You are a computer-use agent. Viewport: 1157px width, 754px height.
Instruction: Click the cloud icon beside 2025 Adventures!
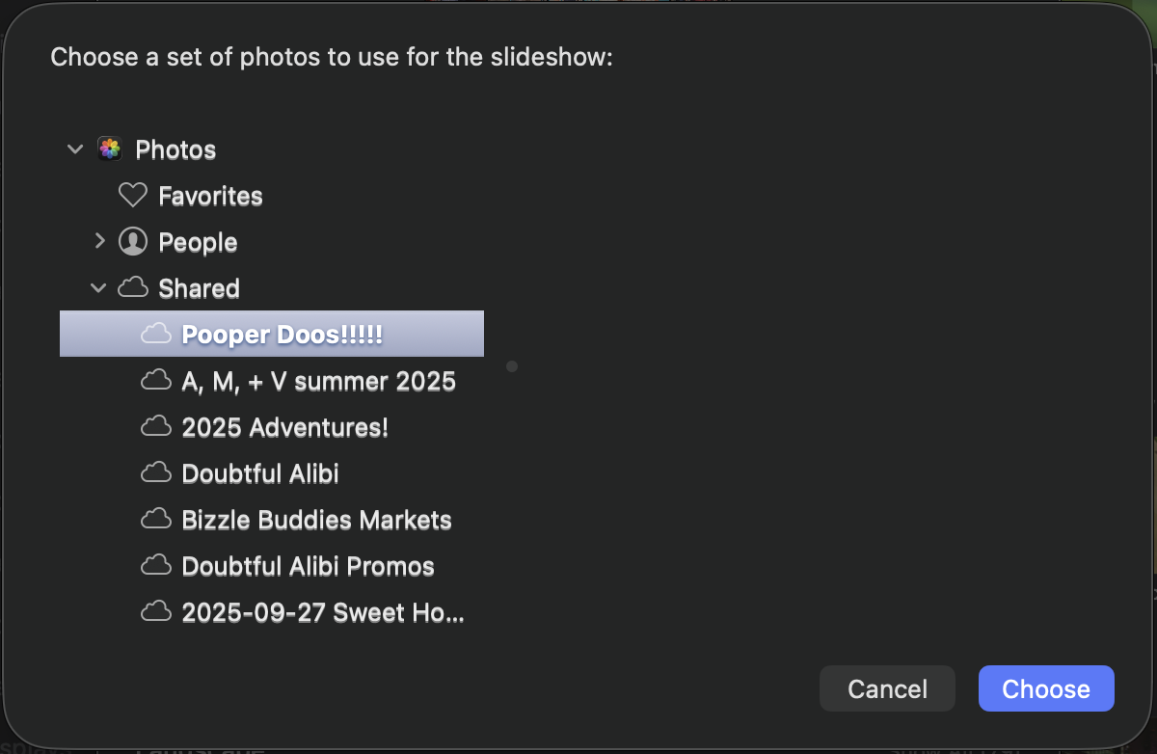tap(155, 427)
